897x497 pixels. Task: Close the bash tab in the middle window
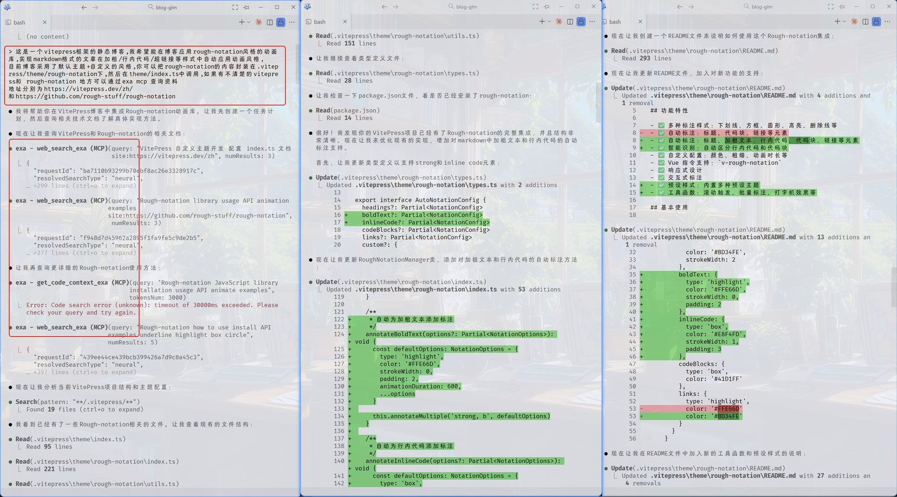coord(345,22)
